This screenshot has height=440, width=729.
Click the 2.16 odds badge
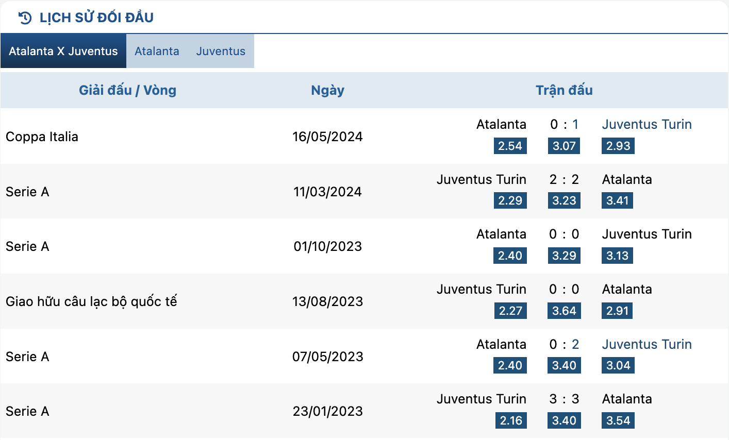[x=511, y=420]
